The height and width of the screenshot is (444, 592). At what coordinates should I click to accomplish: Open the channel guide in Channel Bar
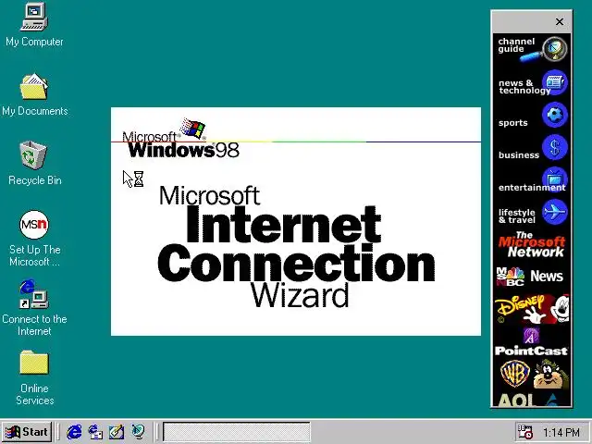[x=532, y=49]
